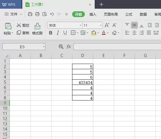This screenshot has width=161, height=139.
Task: Open the Name Box dropdown arrow
Action: pyautogui.click(x=44, y=47)
